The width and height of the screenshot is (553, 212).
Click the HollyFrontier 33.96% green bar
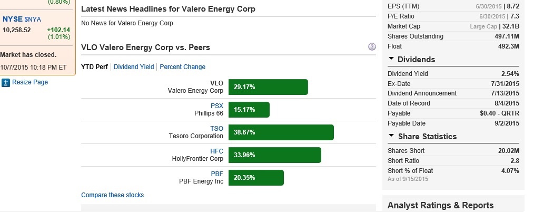[x=274, y=155]
